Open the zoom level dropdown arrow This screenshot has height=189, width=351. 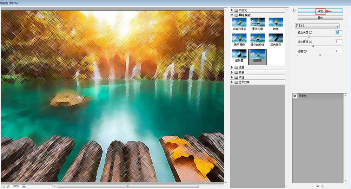(24, 186)
